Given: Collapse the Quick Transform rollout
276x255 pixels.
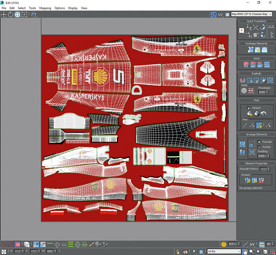Looking at the screenshot, I should (240, 21).
